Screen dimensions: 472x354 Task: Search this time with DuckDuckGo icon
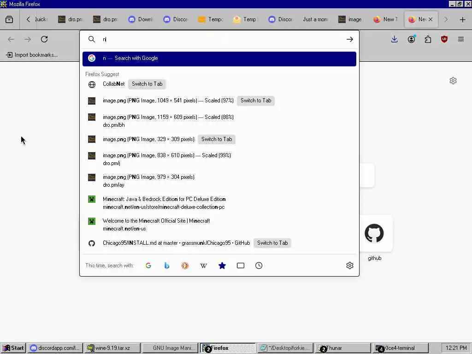(185, 265)
